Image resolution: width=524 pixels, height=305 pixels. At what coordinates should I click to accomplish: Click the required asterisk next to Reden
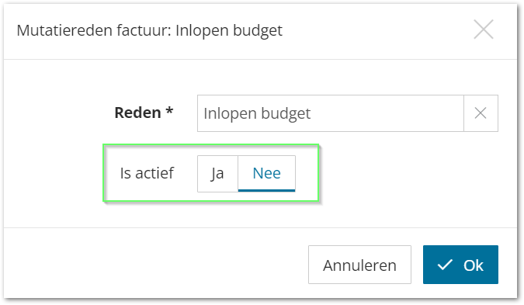(169, 110)
